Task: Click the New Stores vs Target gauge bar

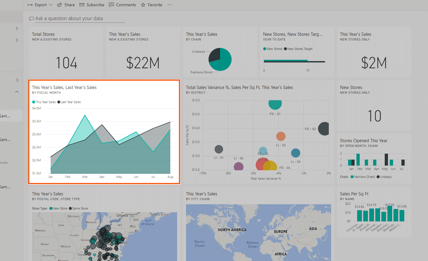Action: coord(286,60)
